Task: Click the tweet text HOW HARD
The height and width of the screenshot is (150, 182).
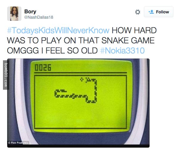Action: (134, 30)
